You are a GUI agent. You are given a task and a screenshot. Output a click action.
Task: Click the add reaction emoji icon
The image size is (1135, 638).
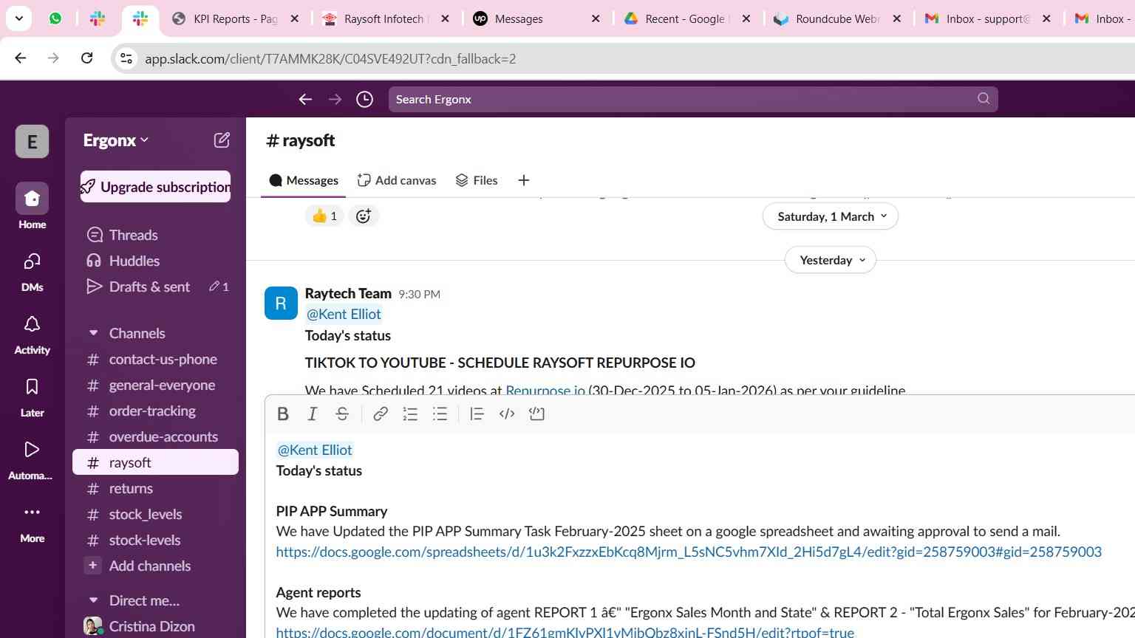pos(363,216)
